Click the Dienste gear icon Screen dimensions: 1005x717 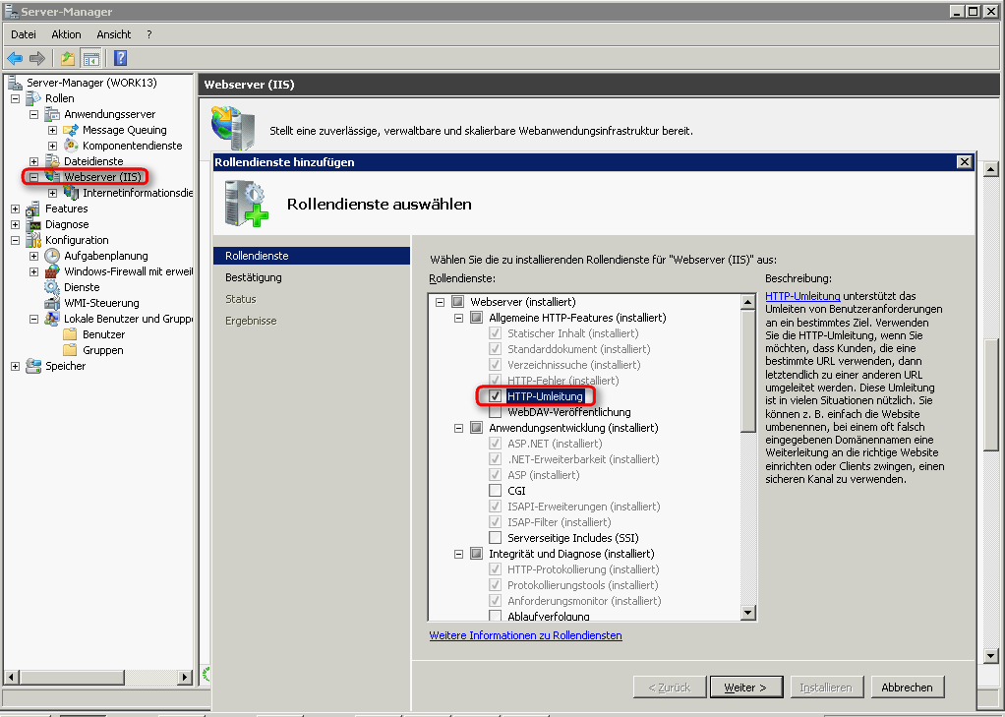52,287
